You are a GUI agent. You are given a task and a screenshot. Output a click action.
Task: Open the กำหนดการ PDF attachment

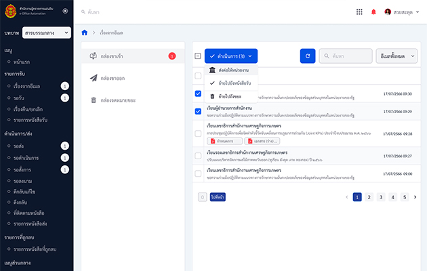coord(226,141)
